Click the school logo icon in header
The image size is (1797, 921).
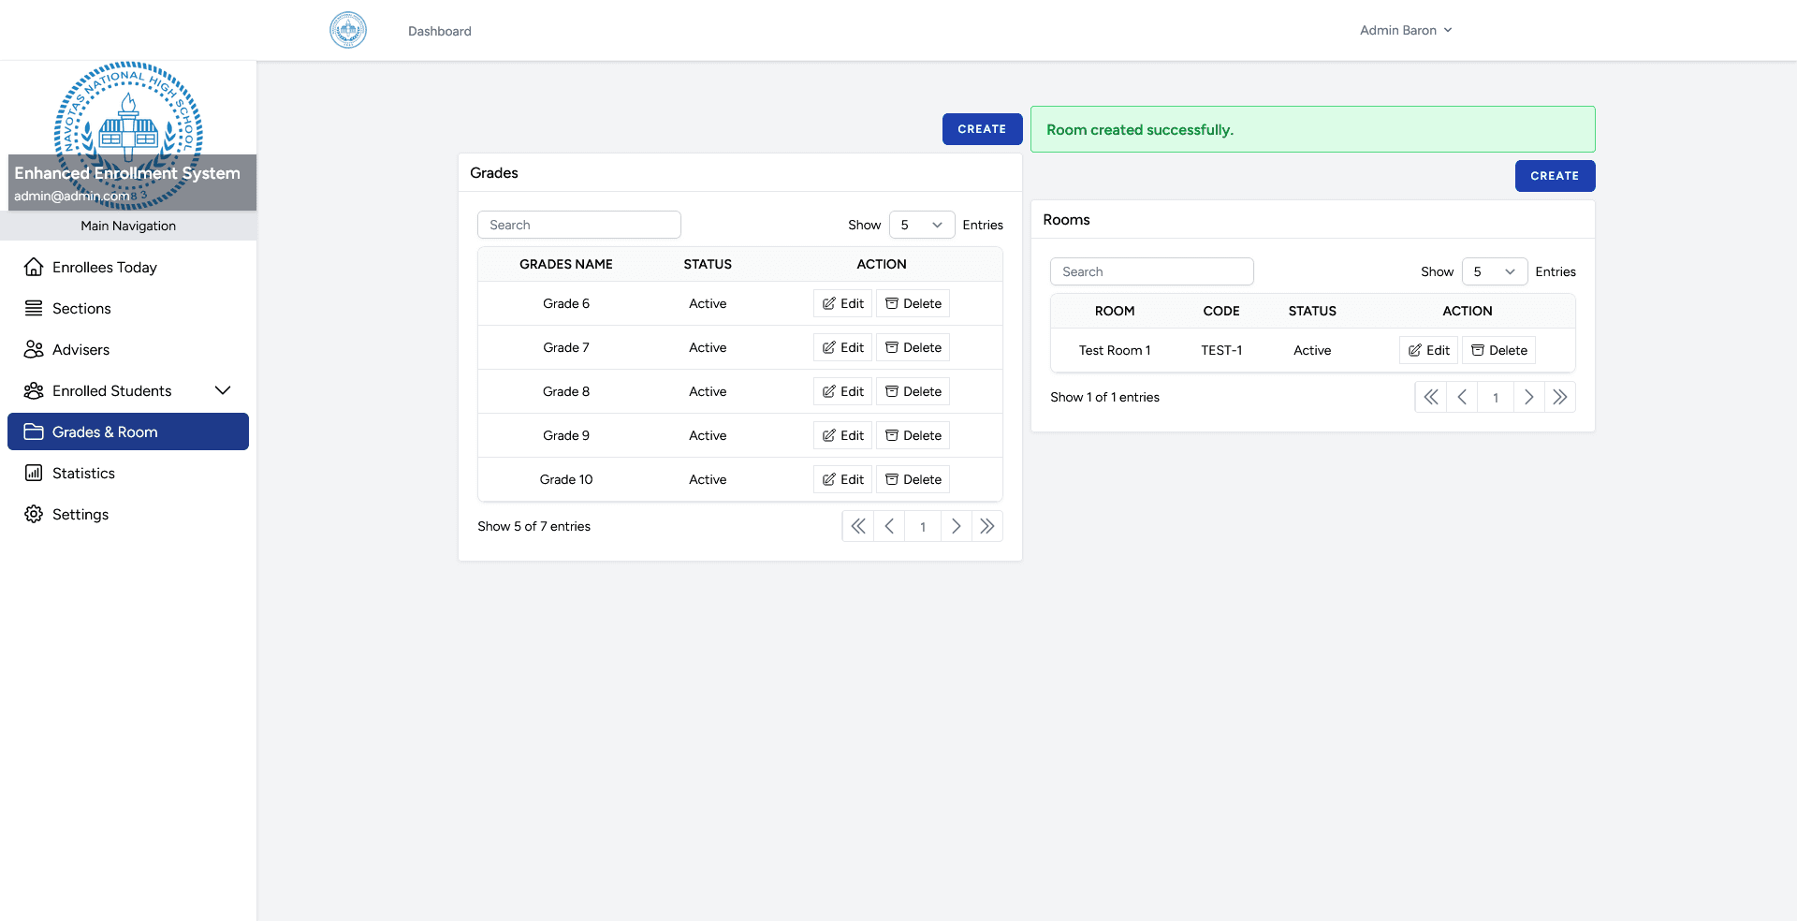(x=348, y=30)
